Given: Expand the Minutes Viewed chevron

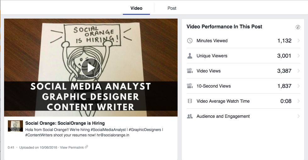Looking at the screenshot, I should [x=299, y=41].
